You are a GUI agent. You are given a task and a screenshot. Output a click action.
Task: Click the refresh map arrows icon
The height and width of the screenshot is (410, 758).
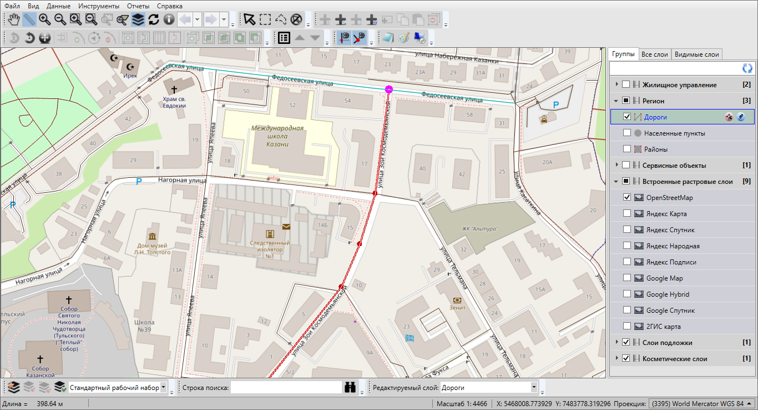pos(154,19)
